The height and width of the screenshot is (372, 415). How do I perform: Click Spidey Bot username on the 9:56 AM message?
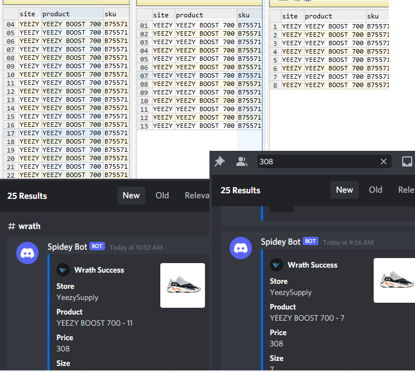280,242
